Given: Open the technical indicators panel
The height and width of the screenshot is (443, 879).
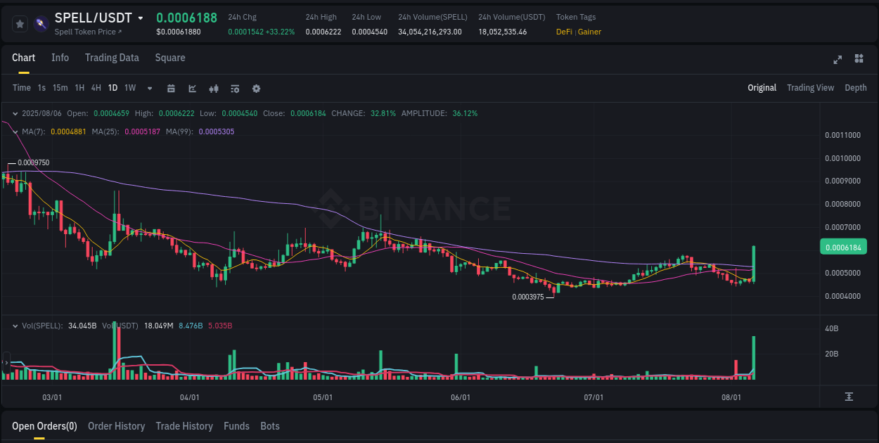Looking at the screenshot, I should [235, 89].
